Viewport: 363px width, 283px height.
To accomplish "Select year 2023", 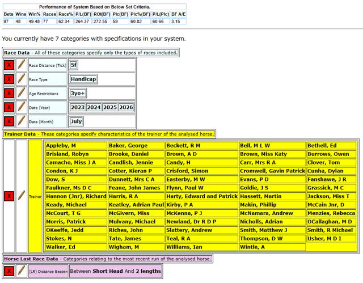I will (78, 107).
